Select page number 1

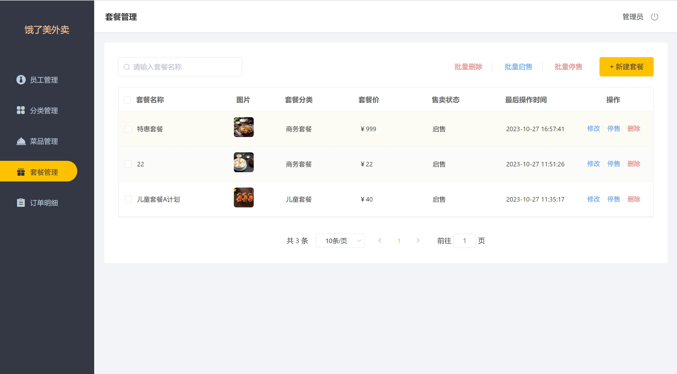click(399, 241)
